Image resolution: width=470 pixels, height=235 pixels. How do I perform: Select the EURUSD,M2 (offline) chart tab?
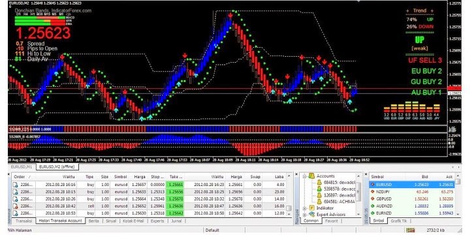(x=57, y=166)
